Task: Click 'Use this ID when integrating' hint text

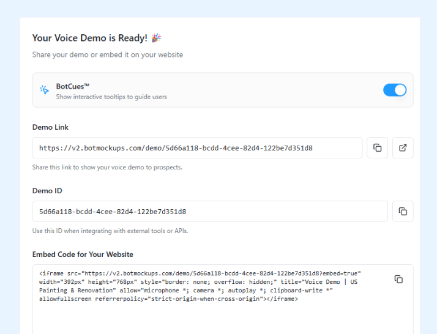Action: (x=110, y=231)
